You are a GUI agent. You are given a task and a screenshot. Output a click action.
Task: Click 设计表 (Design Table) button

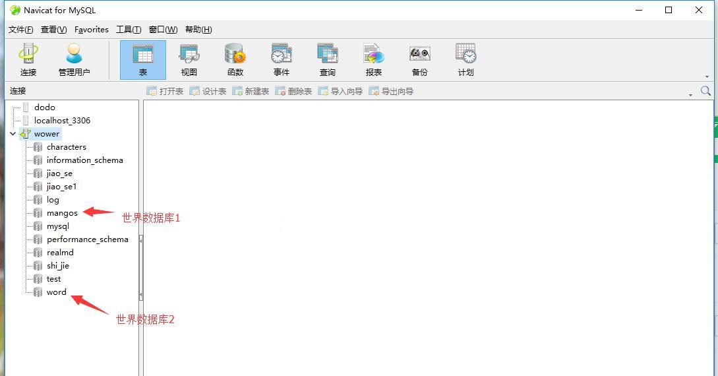tap(208, 91)
